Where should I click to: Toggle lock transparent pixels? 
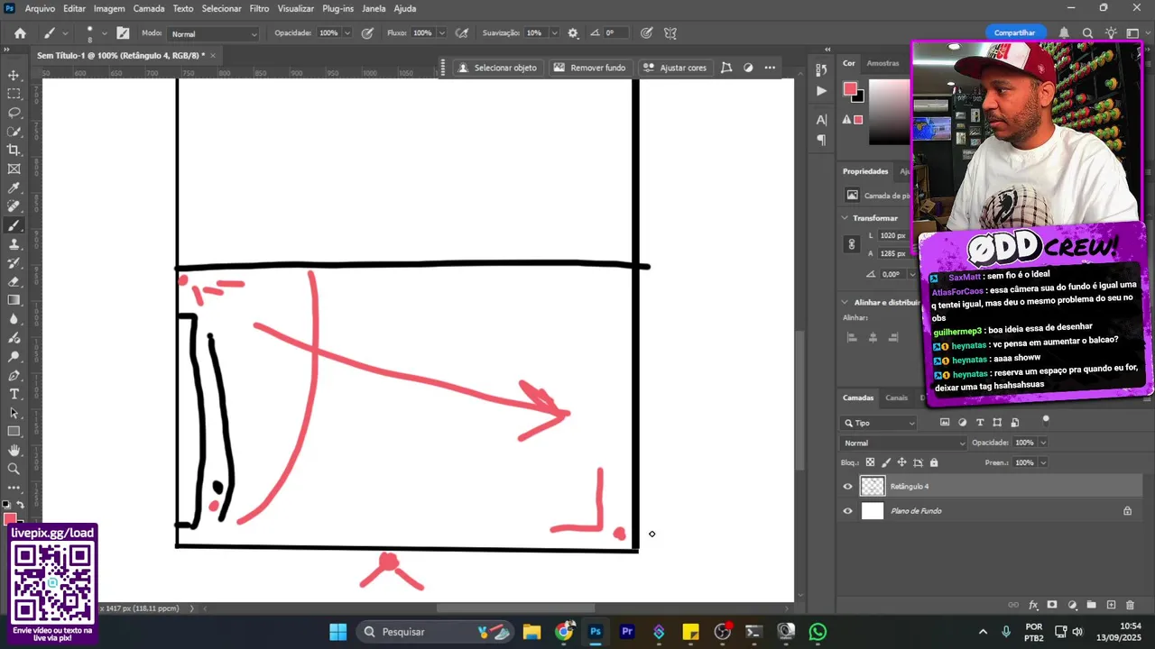point(870,462)
